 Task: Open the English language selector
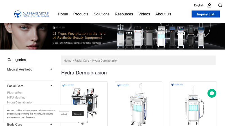(199, 5)
